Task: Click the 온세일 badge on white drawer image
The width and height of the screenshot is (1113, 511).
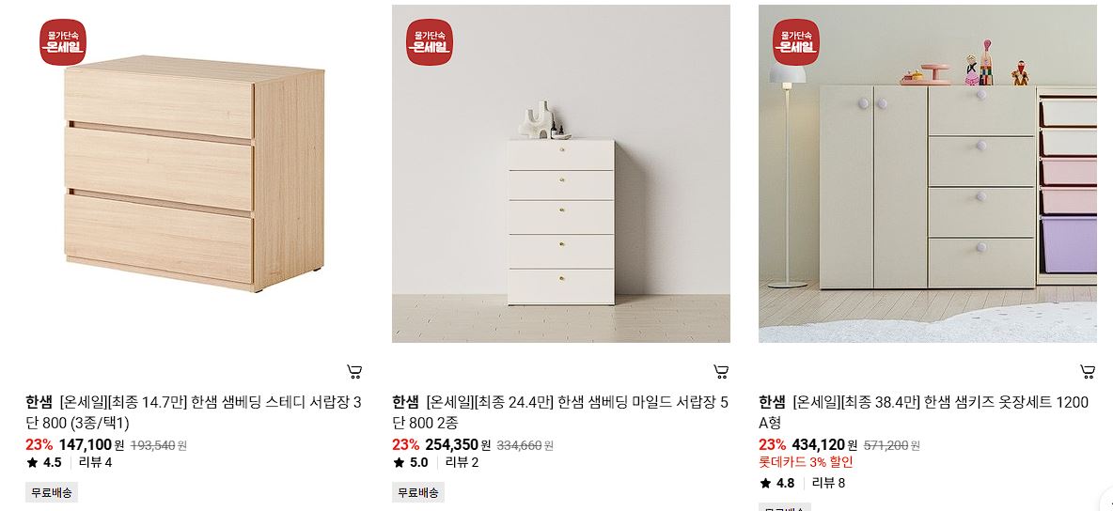Action: pyautogui.click(x=430, y=42)
